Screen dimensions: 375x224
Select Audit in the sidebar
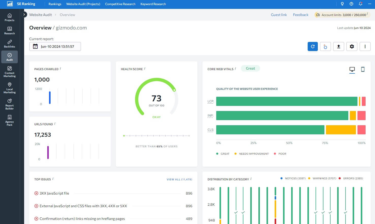click(x=9, y=57)
